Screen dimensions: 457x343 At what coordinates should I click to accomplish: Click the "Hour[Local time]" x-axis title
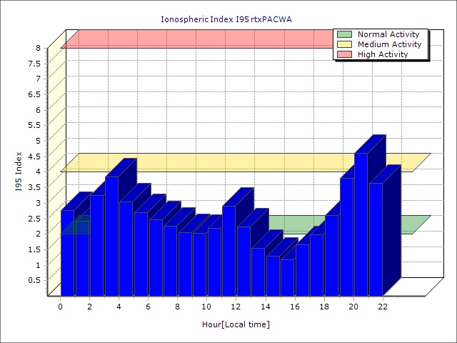coord(236,325)
